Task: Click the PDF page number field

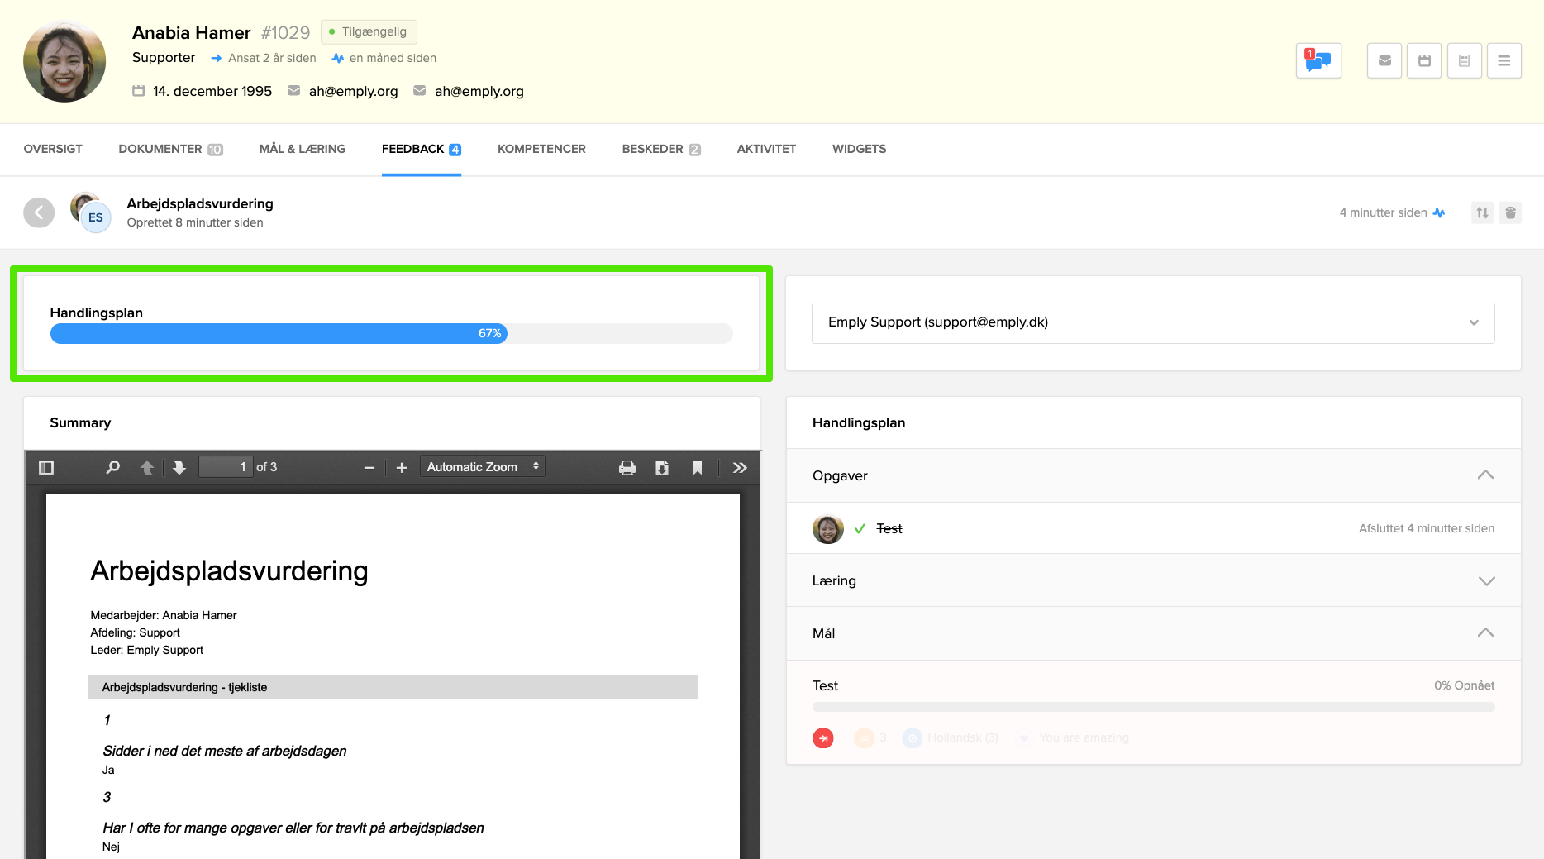Action: [x=226, y=467]
